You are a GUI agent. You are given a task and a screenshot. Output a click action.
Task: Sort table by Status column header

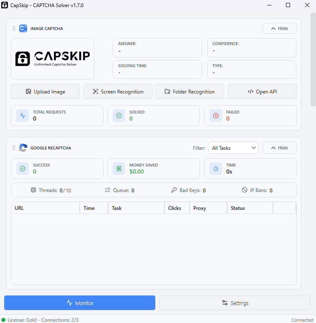[250, 208]
